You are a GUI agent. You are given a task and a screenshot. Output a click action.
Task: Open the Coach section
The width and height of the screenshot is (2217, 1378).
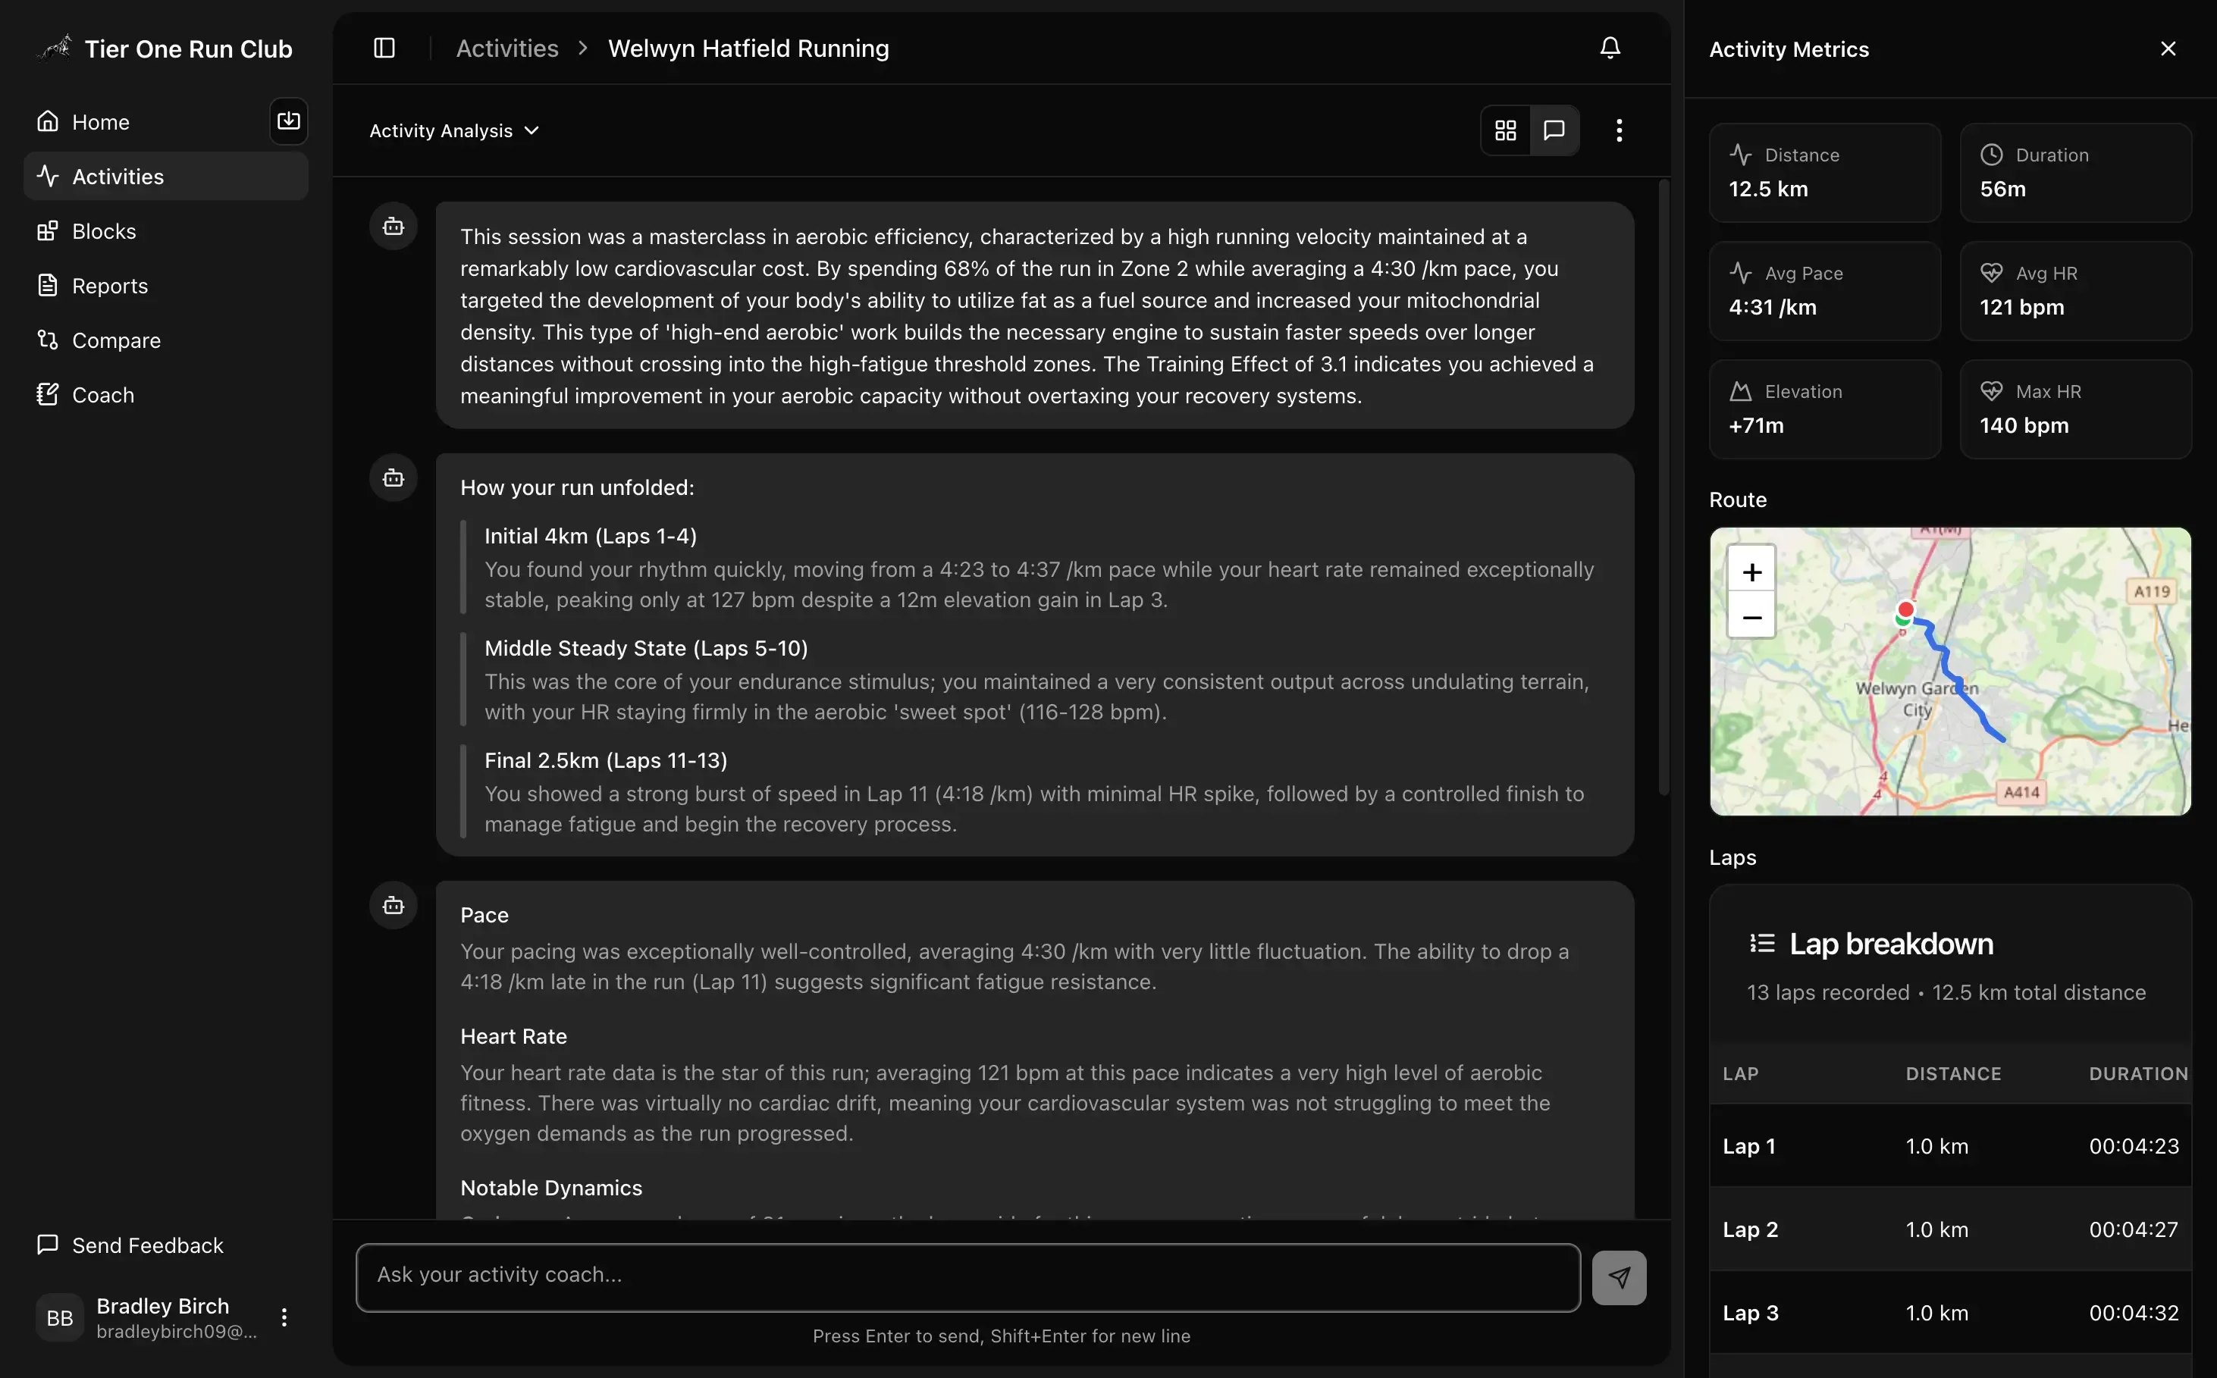pos(102,395)
